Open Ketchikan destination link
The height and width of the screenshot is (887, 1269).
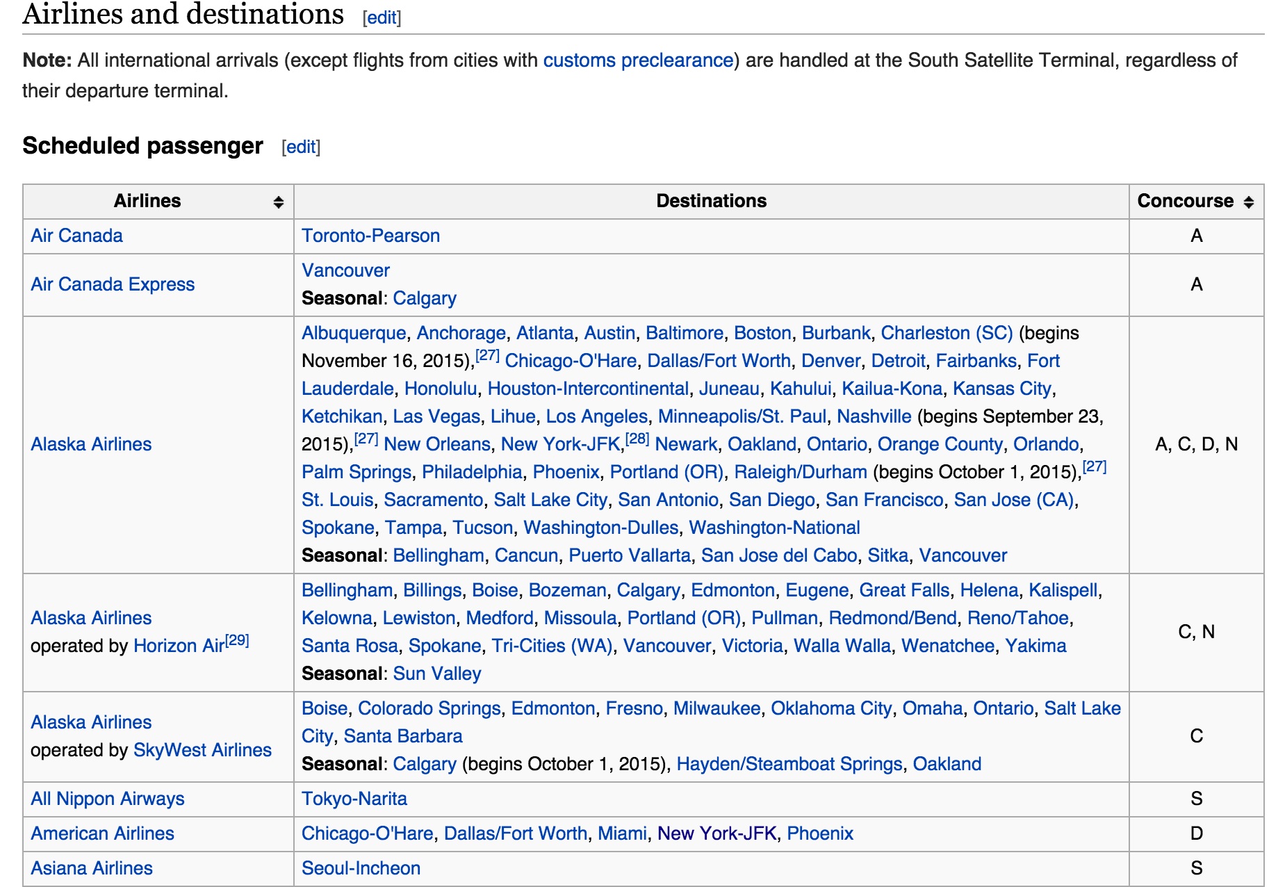coord(342,416)
